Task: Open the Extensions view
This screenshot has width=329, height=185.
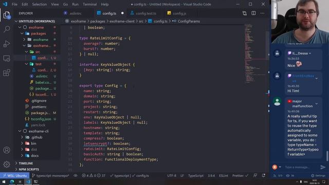Action: click(7, 73)
